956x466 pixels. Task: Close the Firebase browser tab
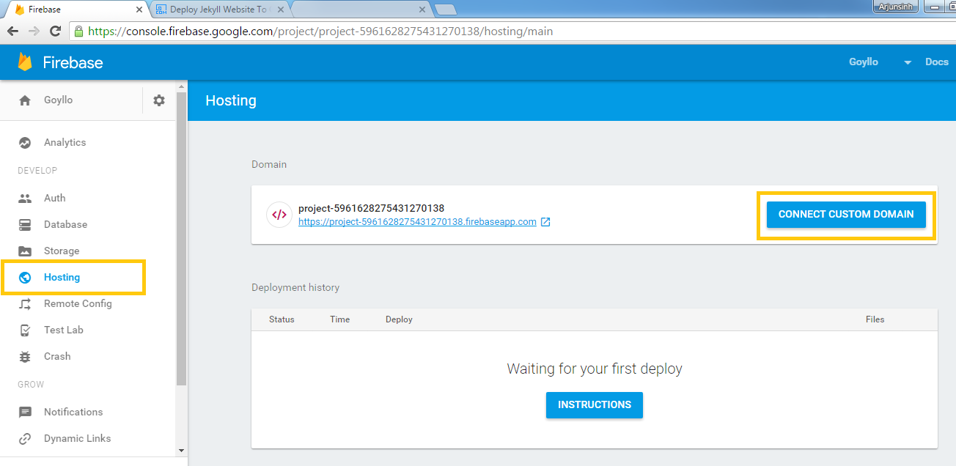[139, 10]
